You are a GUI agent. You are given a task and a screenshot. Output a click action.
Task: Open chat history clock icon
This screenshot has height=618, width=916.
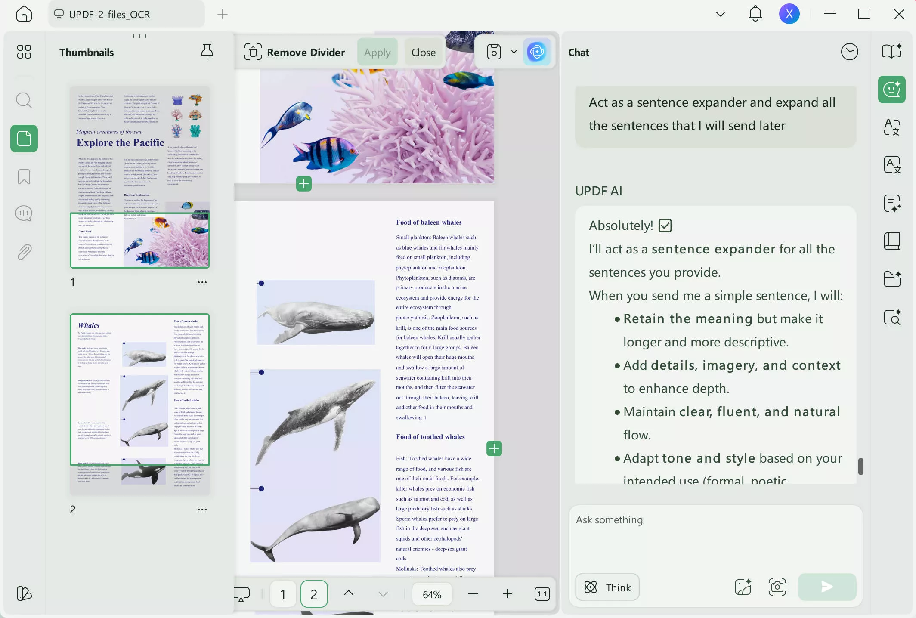pos(849,52)
